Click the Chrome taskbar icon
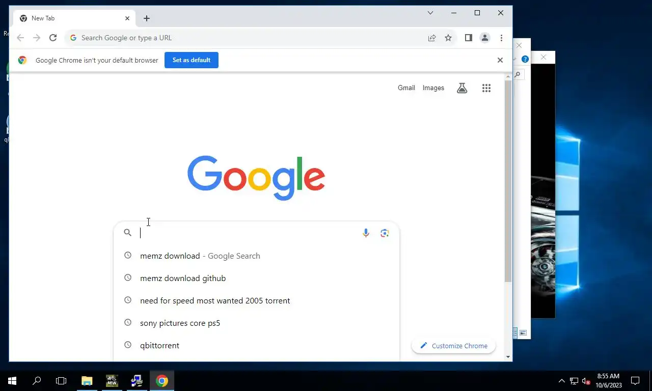 click(x=162, y=381)
